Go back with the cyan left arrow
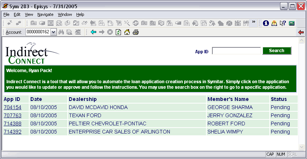 tap(93, 32)
